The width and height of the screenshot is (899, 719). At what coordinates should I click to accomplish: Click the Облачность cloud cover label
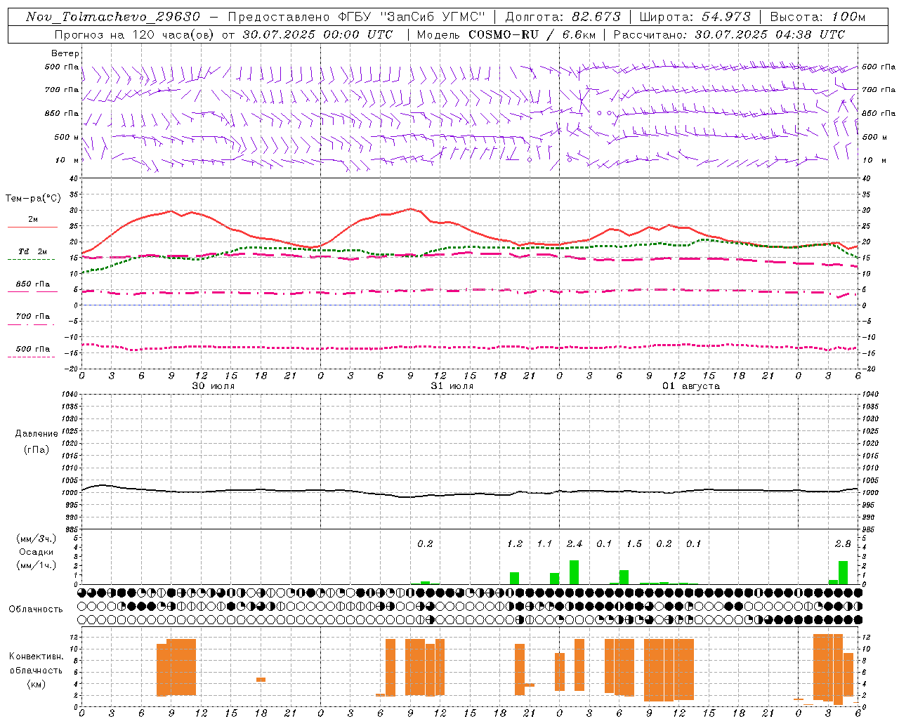pos(36,609)
